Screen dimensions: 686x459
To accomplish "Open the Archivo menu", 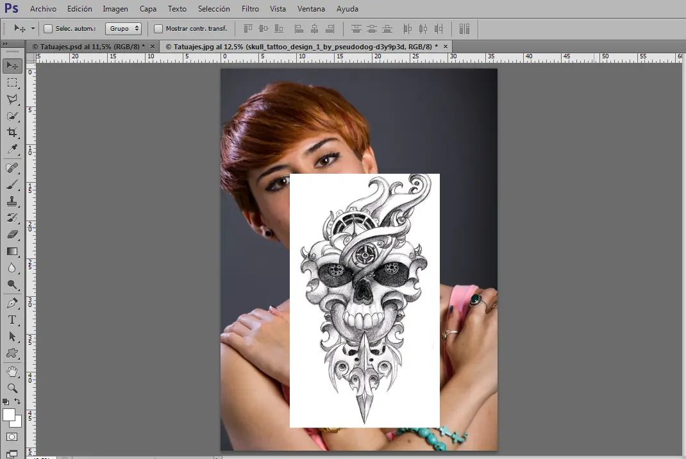I will [x=43, y=9].
